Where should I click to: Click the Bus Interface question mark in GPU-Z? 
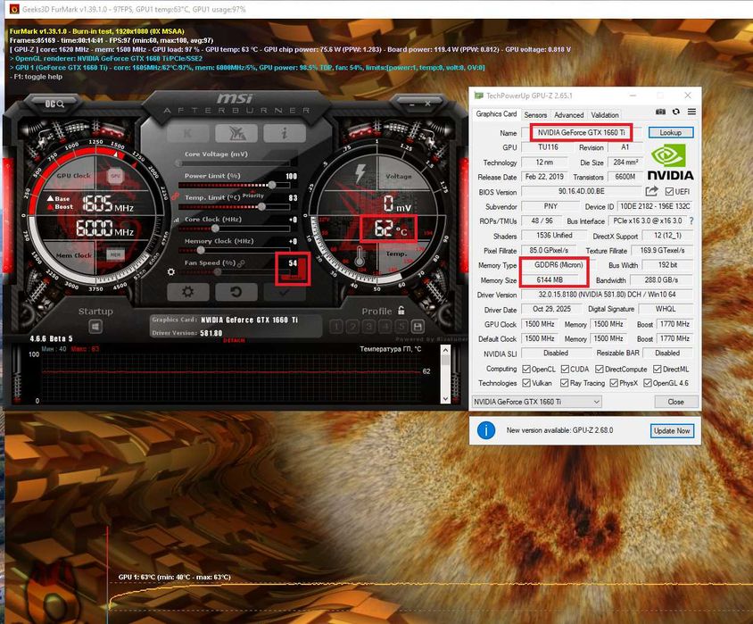691,221
